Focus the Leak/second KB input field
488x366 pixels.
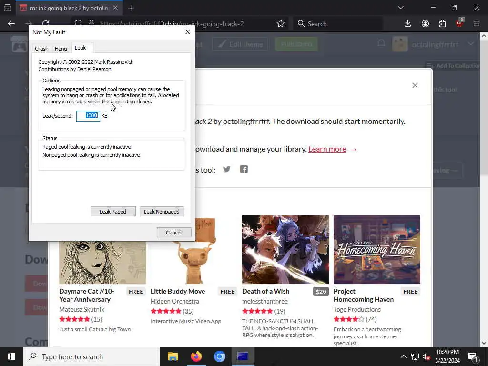pyautogui.click(x=88, y=116)
